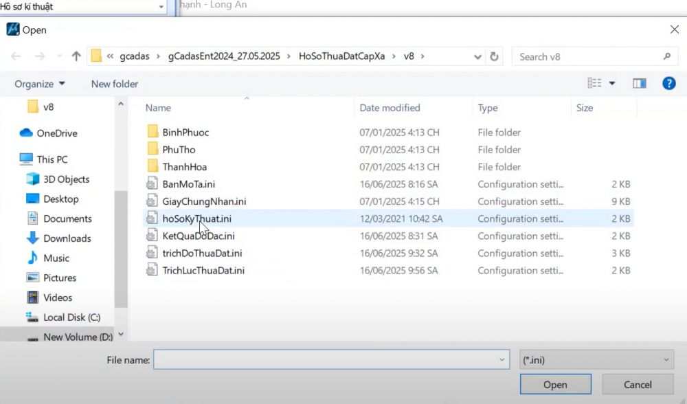Image resolution: width=687 pixels, height=404 pixels.
Task: Click in the File name input field
Action: tap(323, 359)
